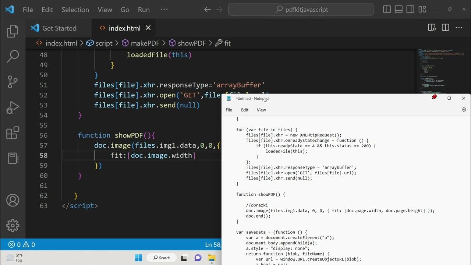Viewport: 471px width, 265px height.
Task: Open the Explorer view in activity bar
Action: 13,32
